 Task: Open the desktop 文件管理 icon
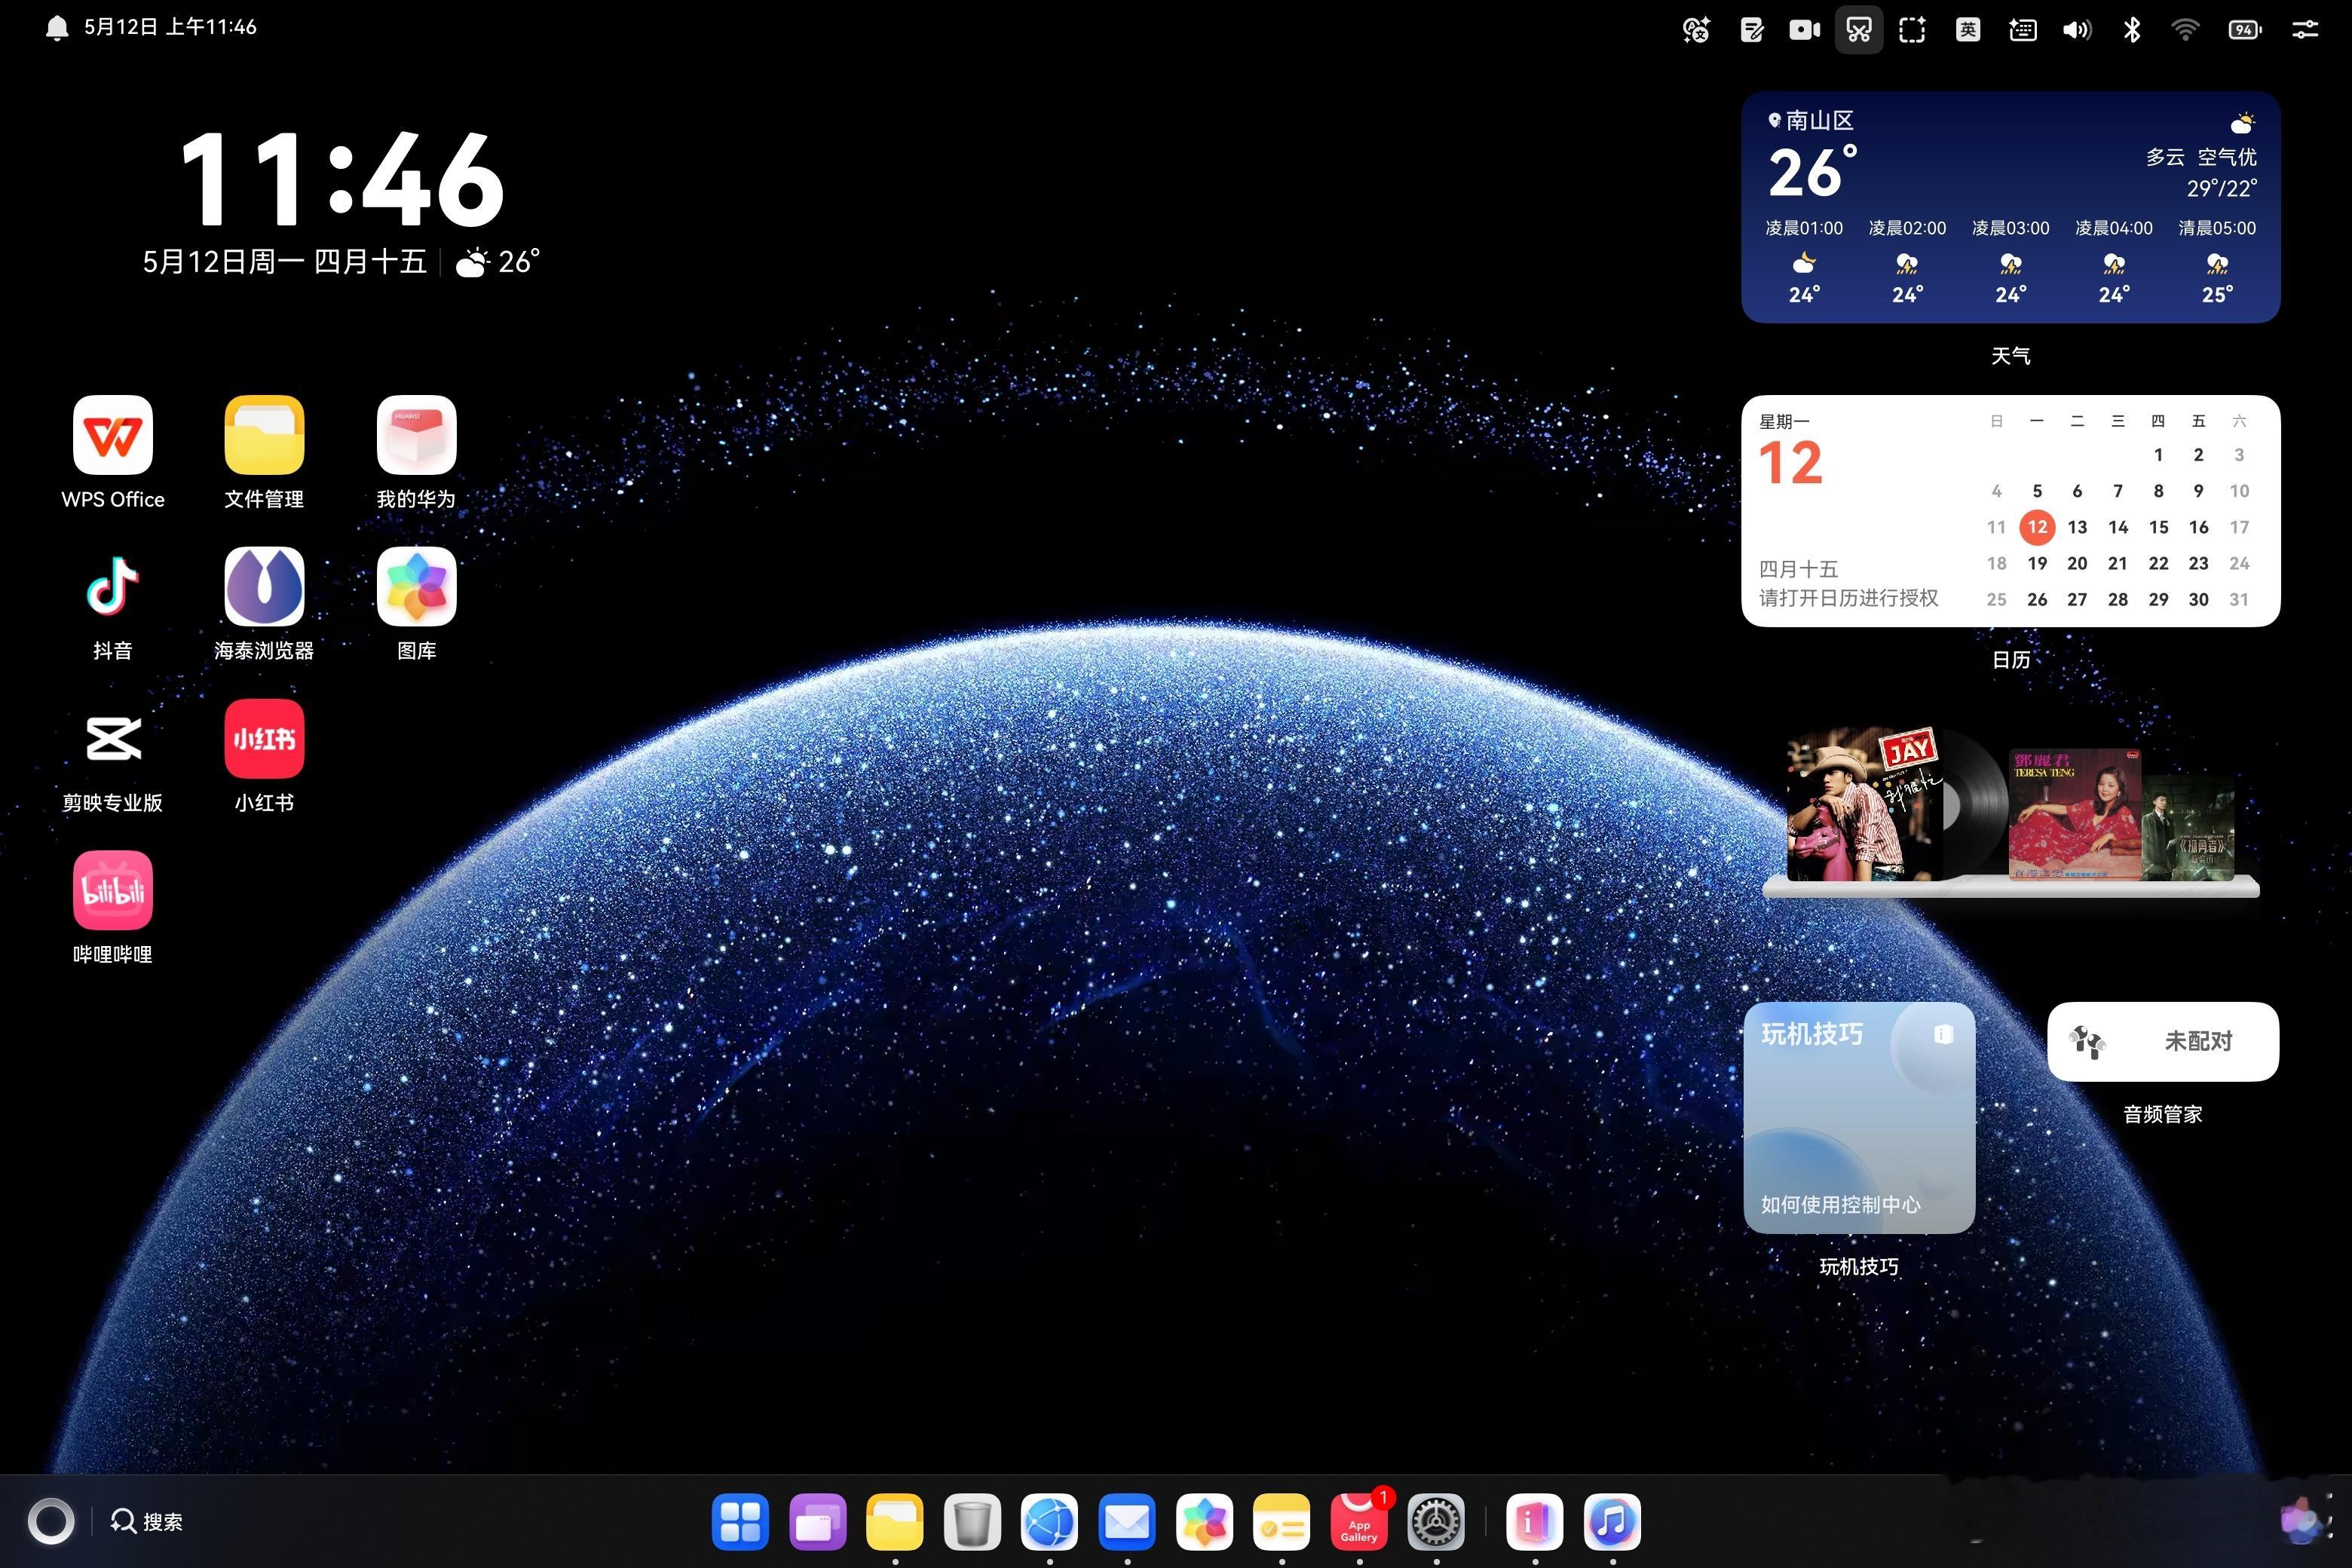click(x=264, y=435)
